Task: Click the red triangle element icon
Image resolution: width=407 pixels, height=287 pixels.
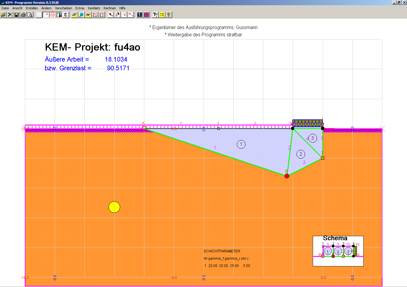Action: coord(95,15)
